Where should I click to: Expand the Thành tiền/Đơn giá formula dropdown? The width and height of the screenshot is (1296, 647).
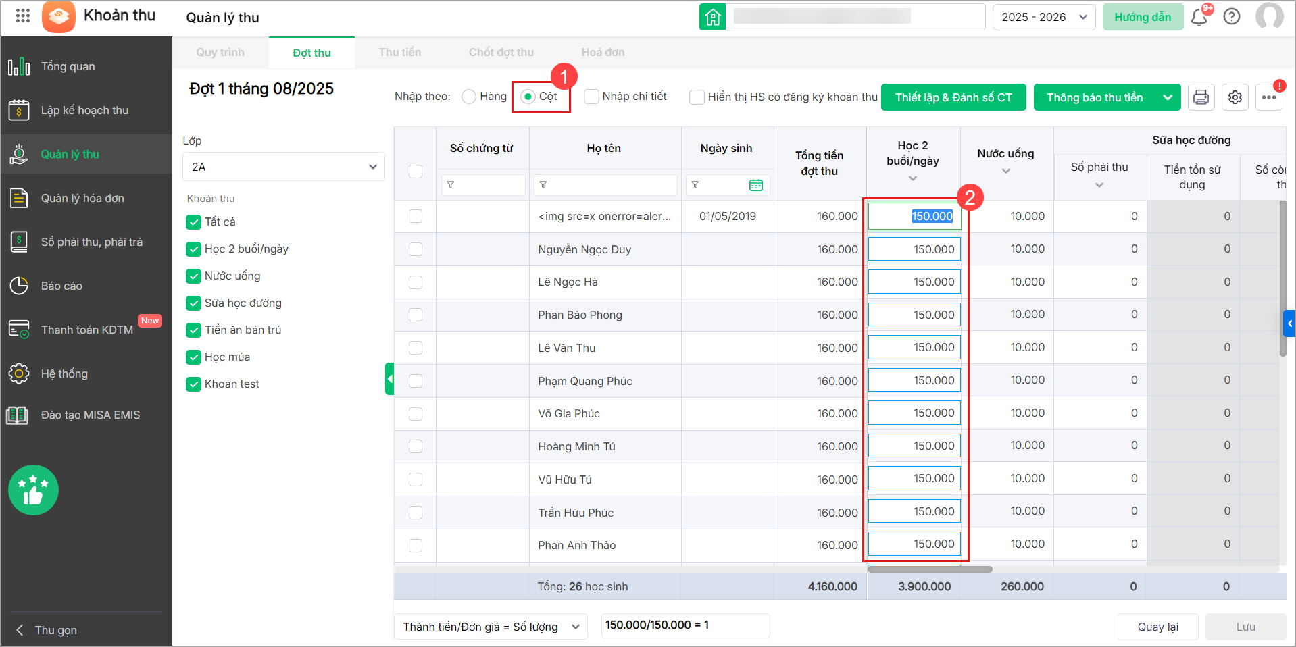[491, 627]
